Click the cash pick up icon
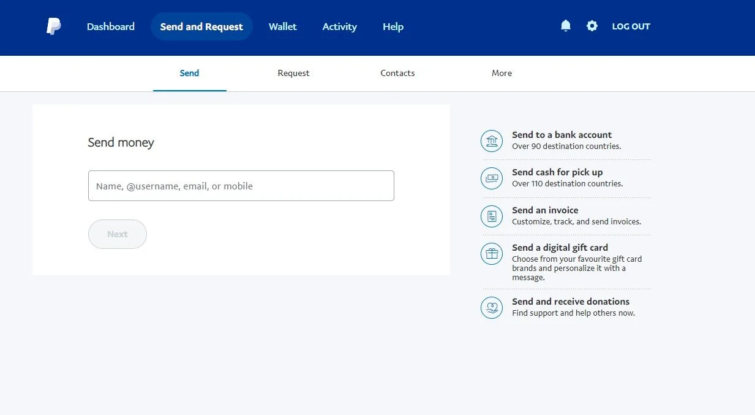 pos(492,178)
